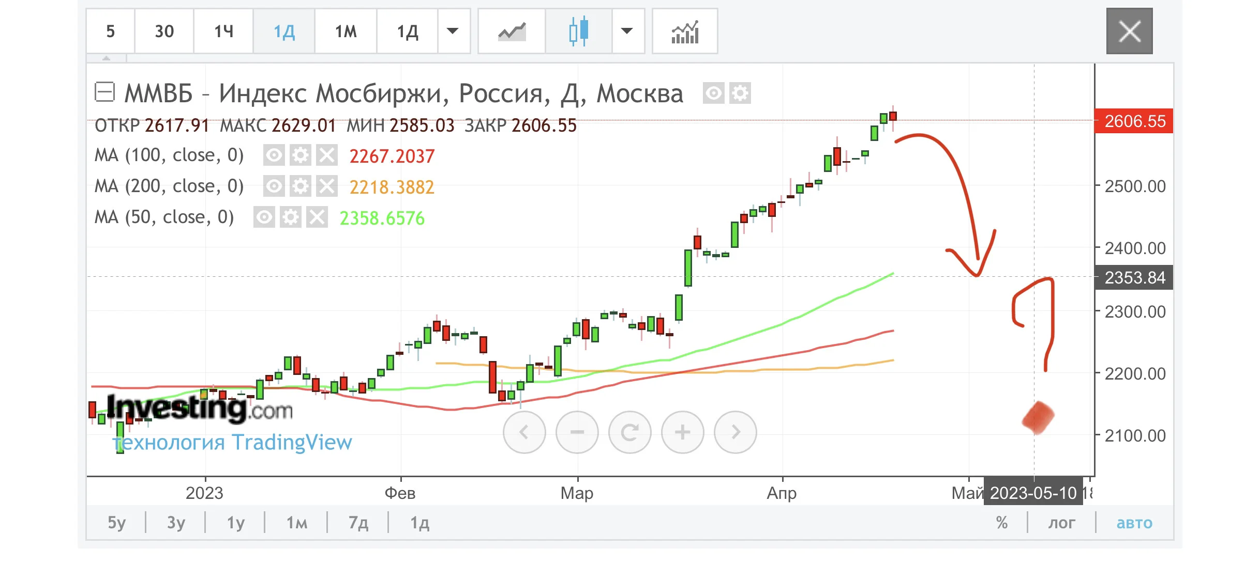Screen dimensions: 1260x581
Task: Zoom out chart with minus button
Action: (x=577, y=432)
